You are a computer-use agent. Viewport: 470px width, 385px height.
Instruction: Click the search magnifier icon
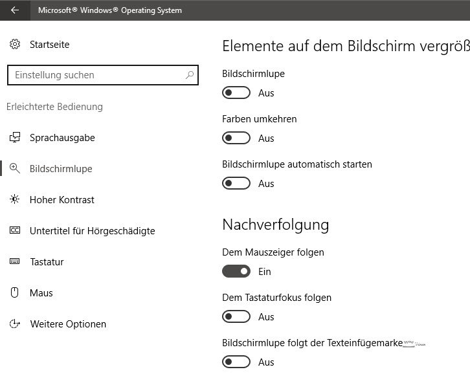click(x=190, y=75)
